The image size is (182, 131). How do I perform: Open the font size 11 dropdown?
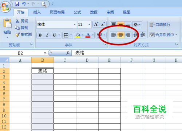click(89, 25)
